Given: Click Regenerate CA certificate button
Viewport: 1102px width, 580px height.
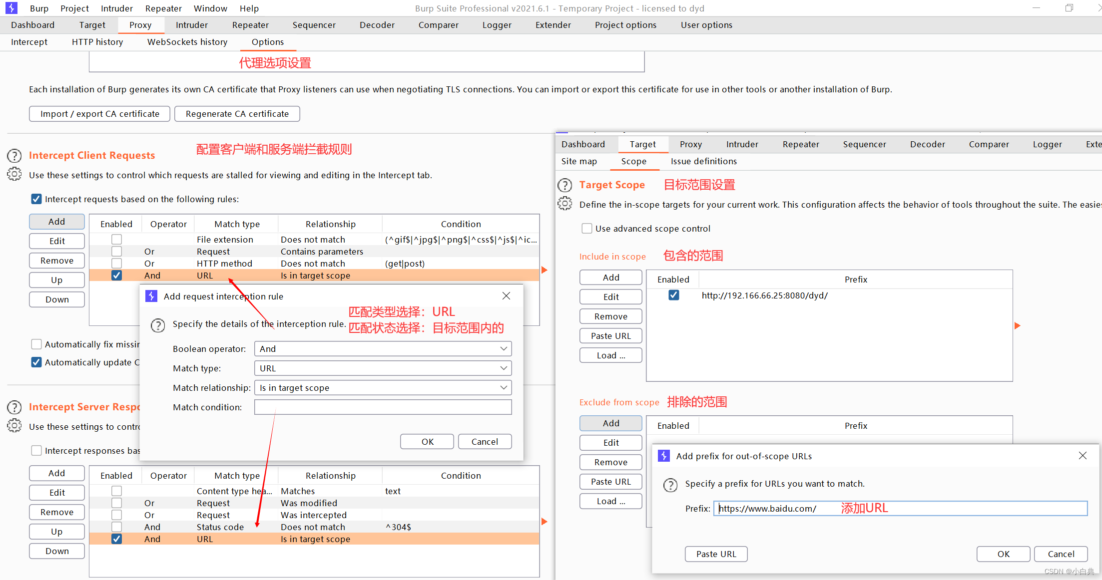Looking at the screenshot, I should (x=237, y=114).
